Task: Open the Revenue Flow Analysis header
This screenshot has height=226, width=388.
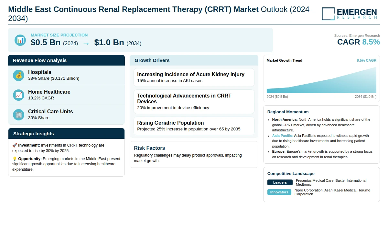Action: point(66,60)
